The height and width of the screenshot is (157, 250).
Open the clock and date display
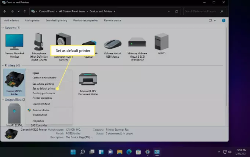tap(241, 152)
